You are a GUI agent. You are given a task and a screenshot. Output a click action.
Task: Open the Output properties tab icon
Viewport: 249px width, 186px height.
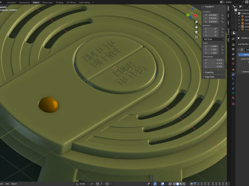click(x=233, y=50)
